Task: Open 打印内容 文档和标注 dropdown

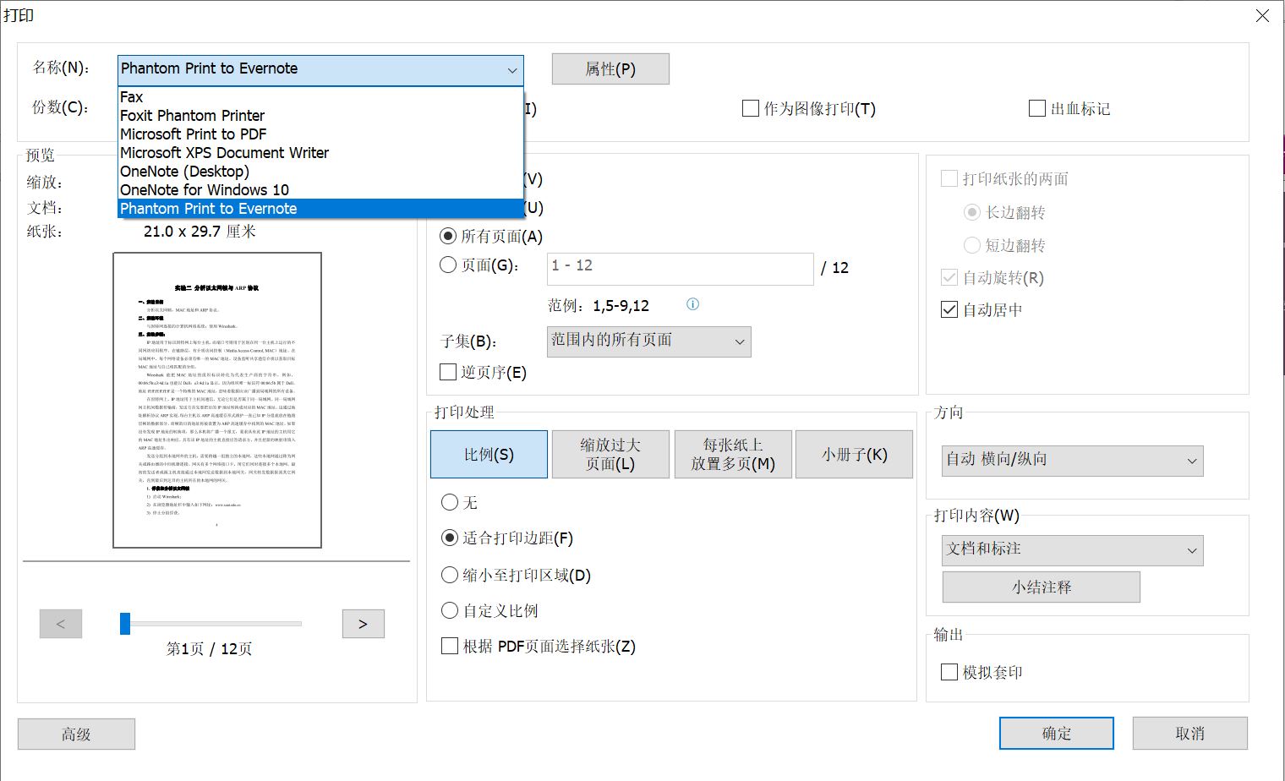Action: (1073, 550)
